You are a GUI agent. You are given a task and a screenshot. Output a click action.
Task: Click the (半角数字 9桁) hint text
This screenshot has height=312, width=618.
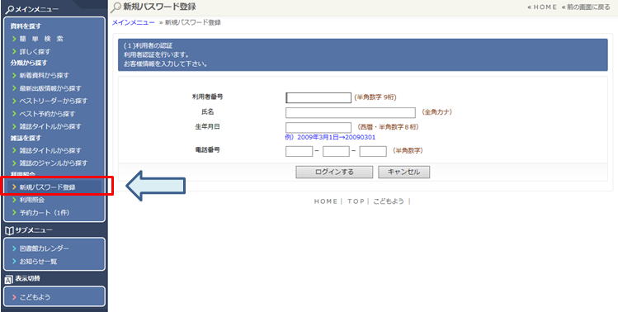point(375,97)
